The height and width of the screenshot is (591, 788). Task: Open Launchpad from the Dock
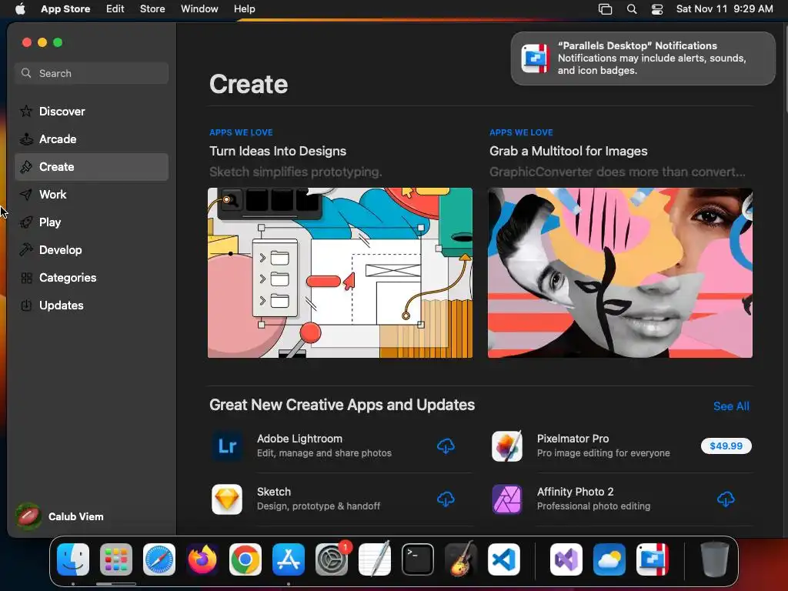coord(116,559)
